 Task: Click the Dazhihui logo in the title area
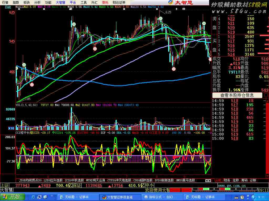point(181,2)
